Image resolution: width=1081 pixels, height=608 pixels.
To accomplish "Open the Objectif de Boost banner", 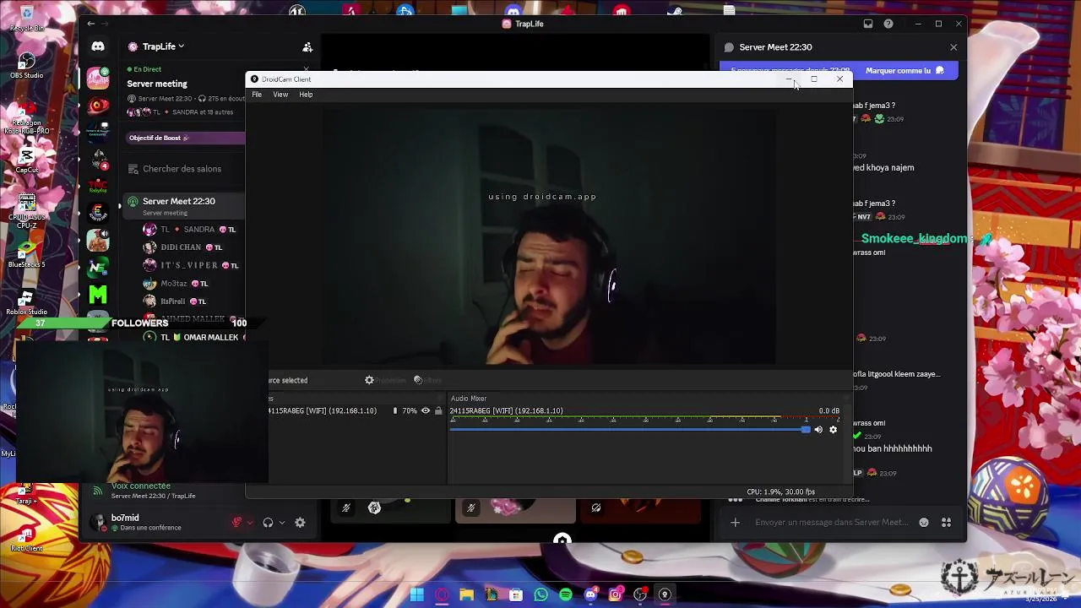I will [x=186, y=138].
